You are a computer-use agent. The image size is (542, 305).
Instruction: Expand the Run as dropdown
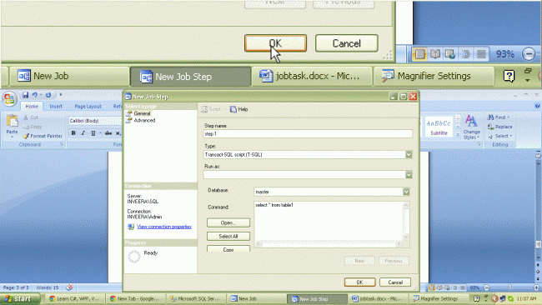coord(409,175)
